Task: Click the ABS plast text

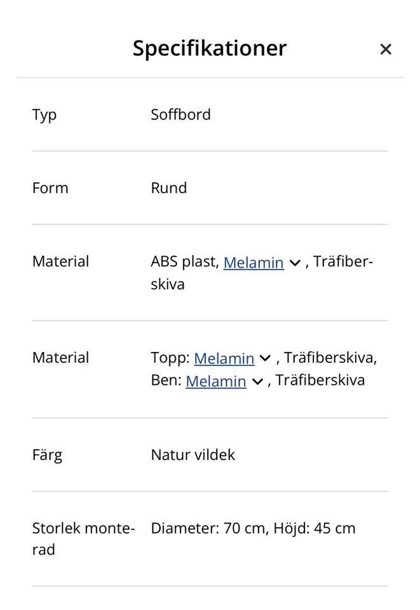Action: (x=184, y=262)
